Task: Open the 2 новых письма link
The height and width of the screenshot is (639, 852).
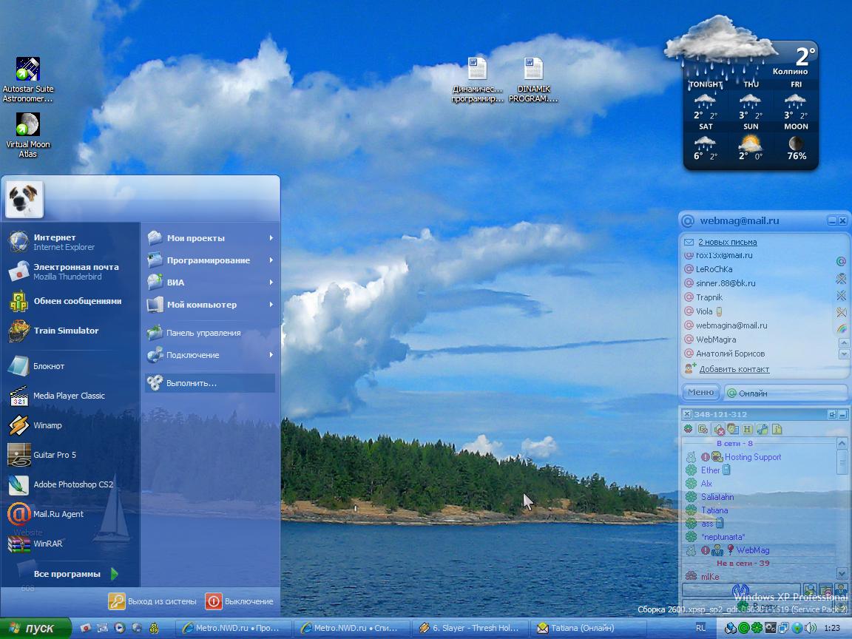Action: [727, 242]
